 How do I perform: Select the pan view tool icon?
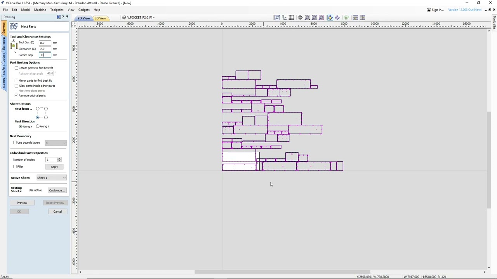pyautogui.click(x=300, y=17)
